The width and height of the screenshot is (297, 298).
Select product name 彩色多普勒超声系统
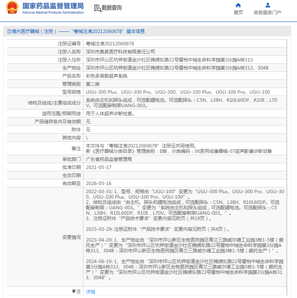(106, 76)
